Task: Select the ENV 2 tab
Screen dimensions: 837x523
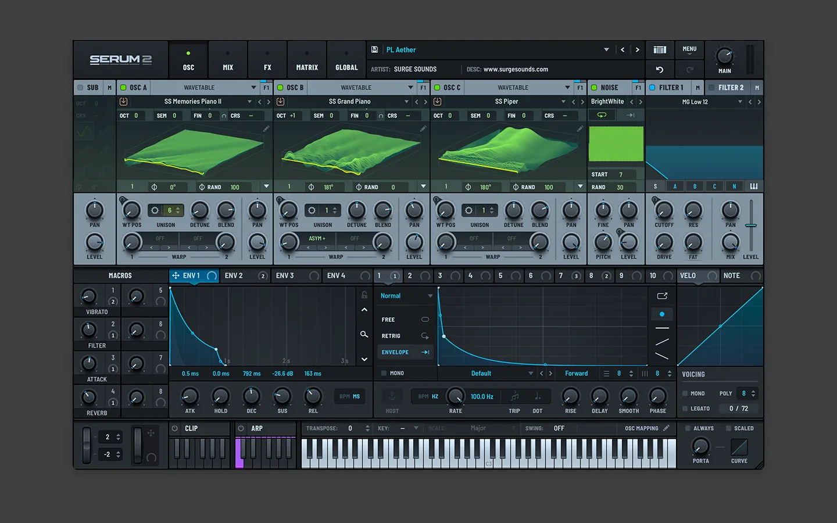Action: coord(245,275)
